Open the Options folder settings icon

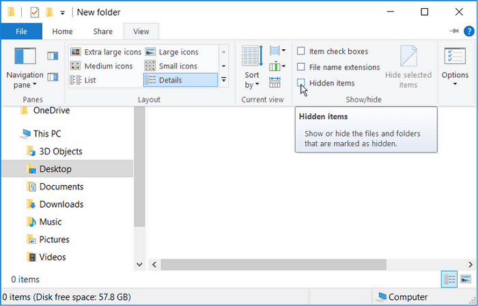[x=455, y=57]
